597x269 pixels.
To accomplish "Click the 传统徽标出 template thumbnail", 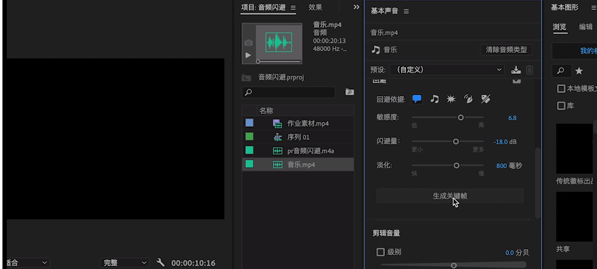I will coord(576,148).
